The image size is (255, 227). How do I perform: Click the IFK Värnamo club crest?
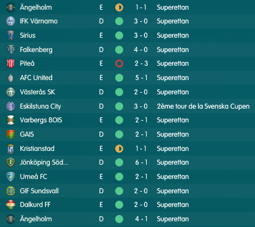pyautogui.click(x=10, y=21)
